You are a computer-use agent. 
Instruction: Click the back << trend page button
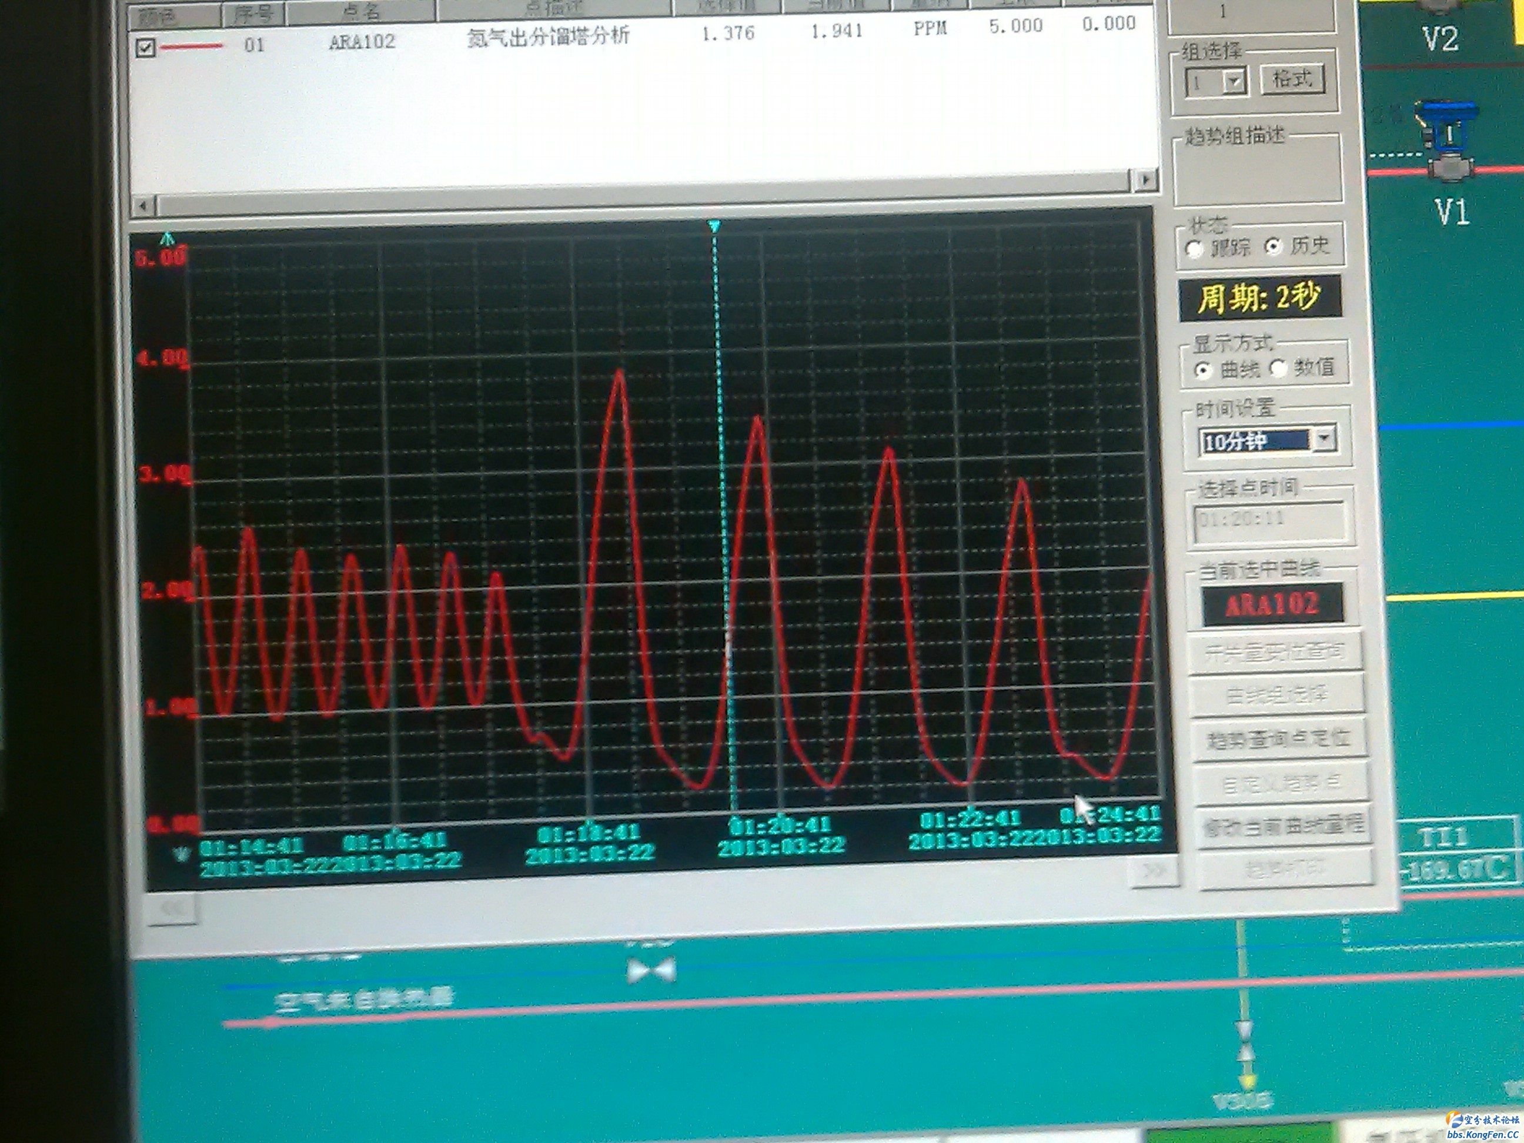172,909
